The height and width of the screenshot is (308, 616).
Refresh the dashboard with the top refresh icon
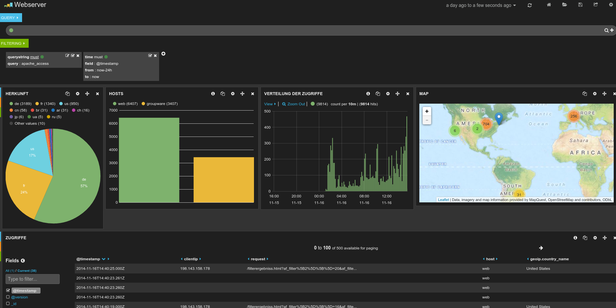tap(530, 5)
